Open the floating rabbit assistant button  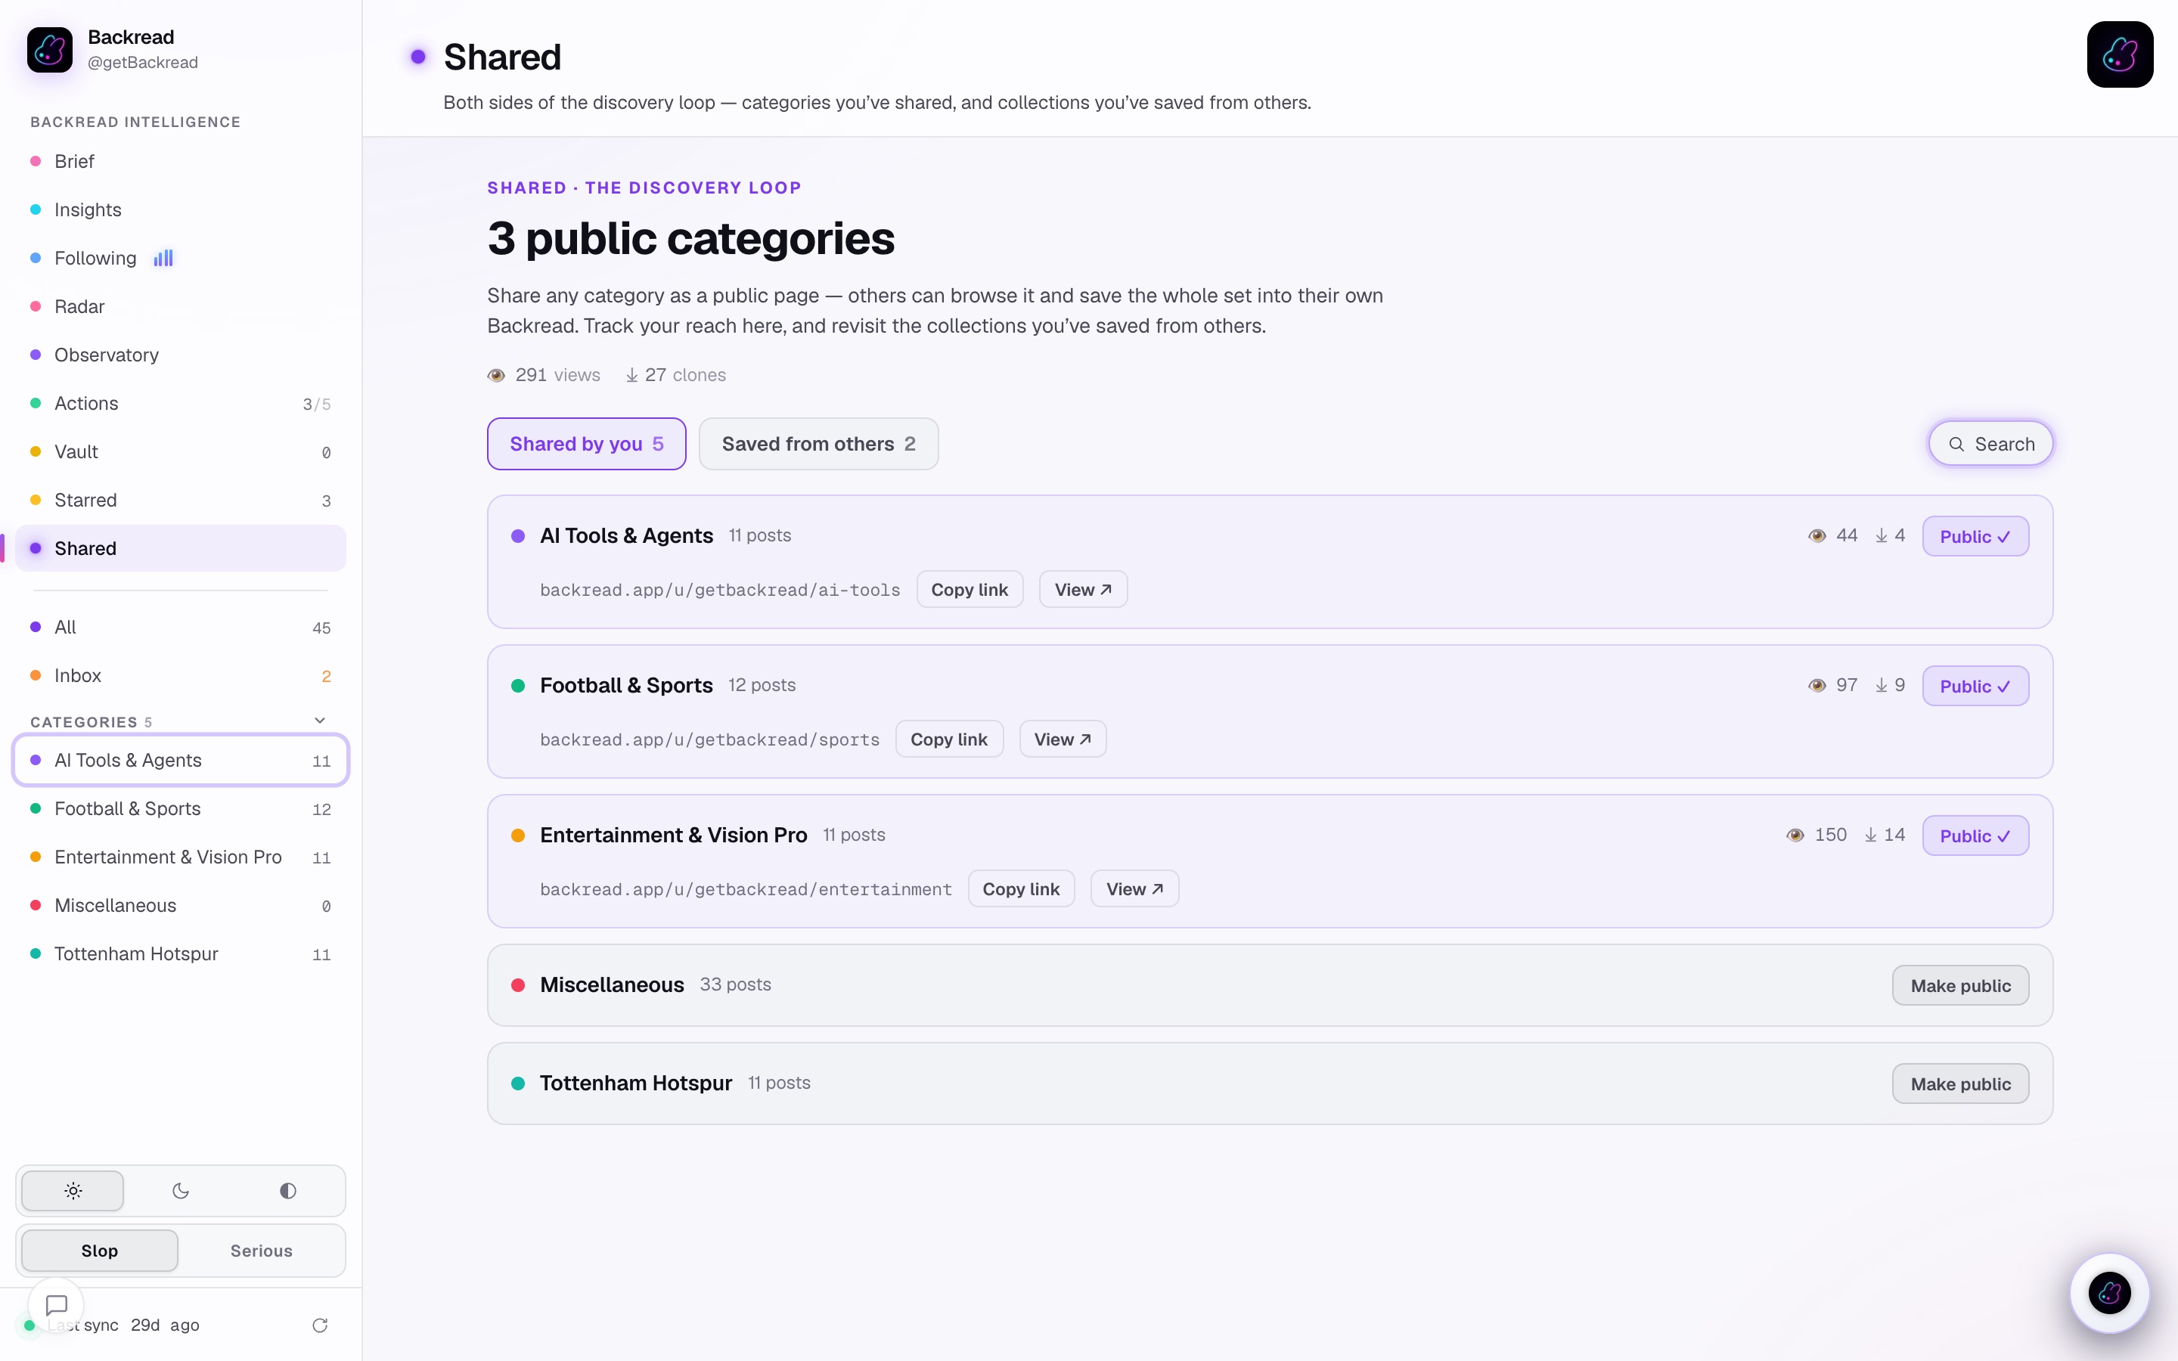pos(2108,1294)
